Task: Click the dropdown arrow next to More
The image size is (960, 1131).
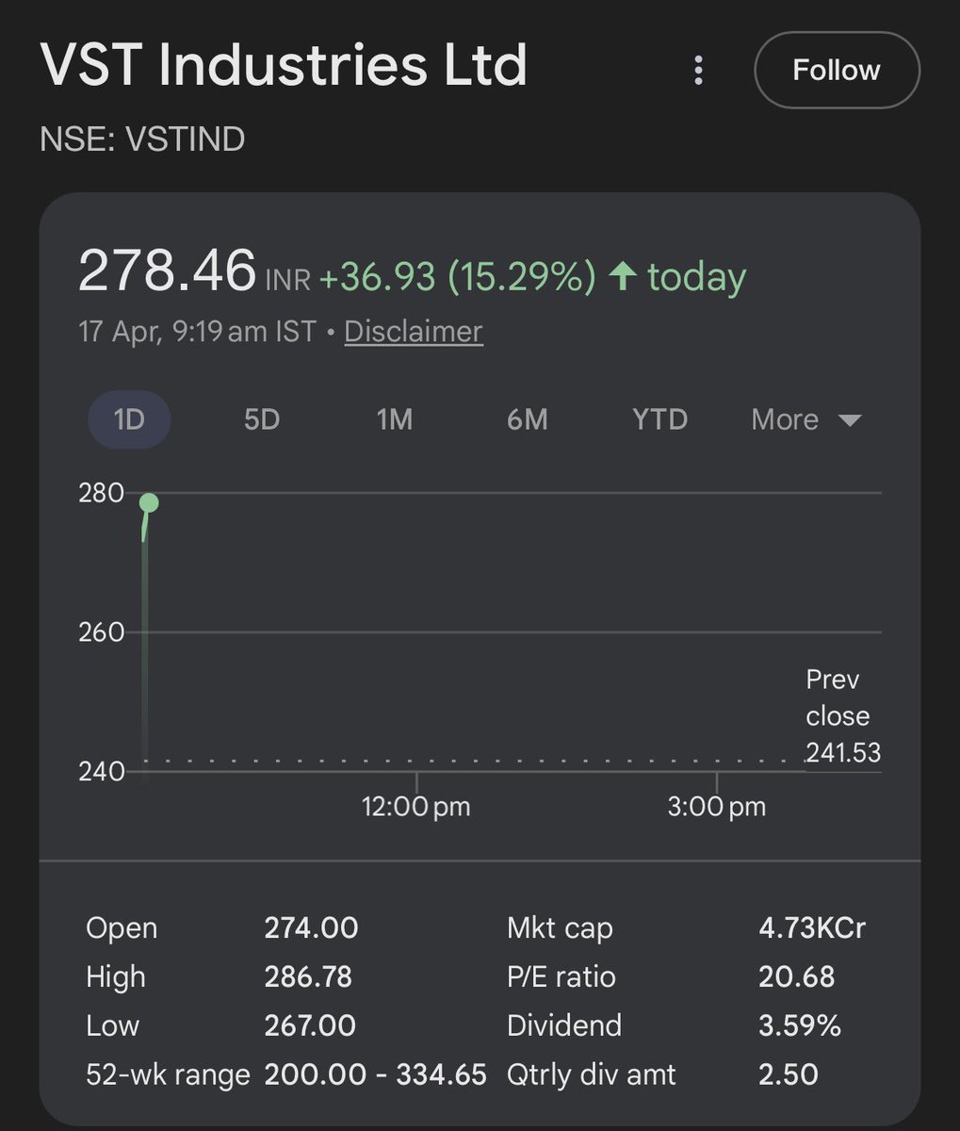Action: 850,420
